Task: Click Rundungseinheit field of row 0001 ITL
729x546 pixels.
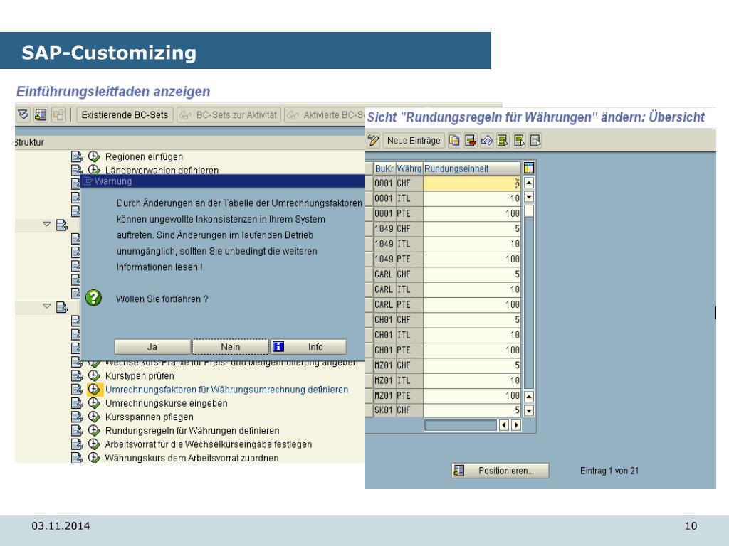Action: (x=471, y=198)
